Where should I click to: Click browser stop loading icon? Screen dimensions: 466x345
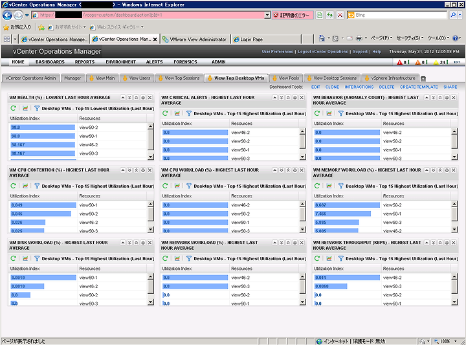tap(340, 15)
